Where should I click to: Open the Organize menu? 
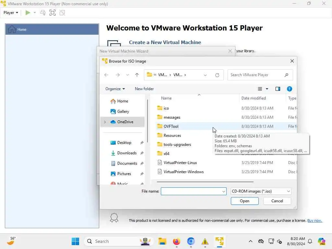[x=115, y=89]
